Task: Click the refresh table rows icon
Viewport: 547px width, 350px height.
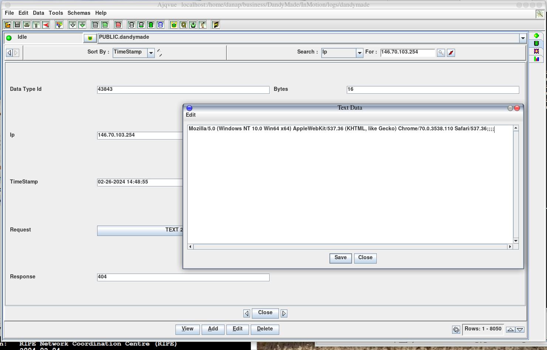Action: (x=456, y=330)
